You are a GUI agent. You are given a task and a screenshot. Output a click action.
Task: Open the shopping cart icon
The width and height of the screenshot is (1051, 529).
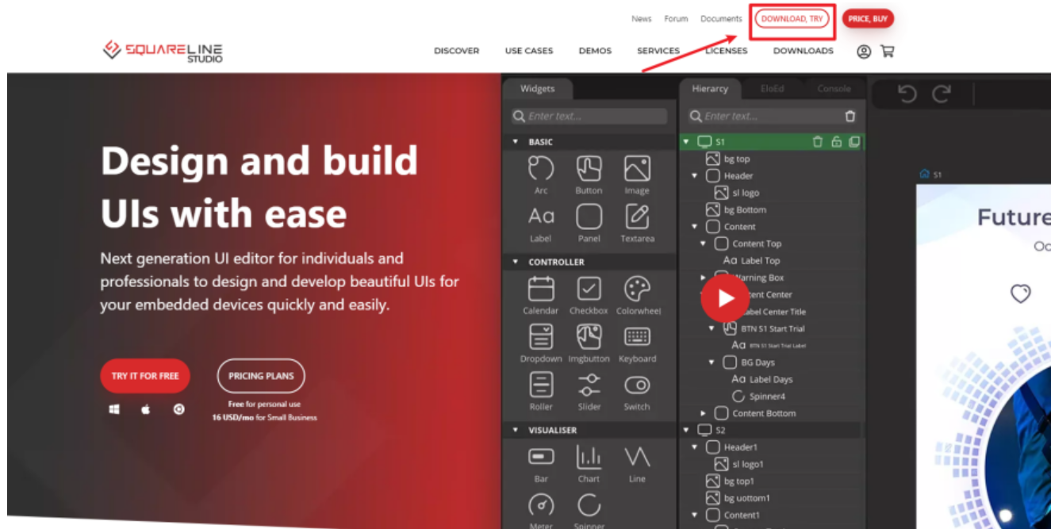point(888,52)
